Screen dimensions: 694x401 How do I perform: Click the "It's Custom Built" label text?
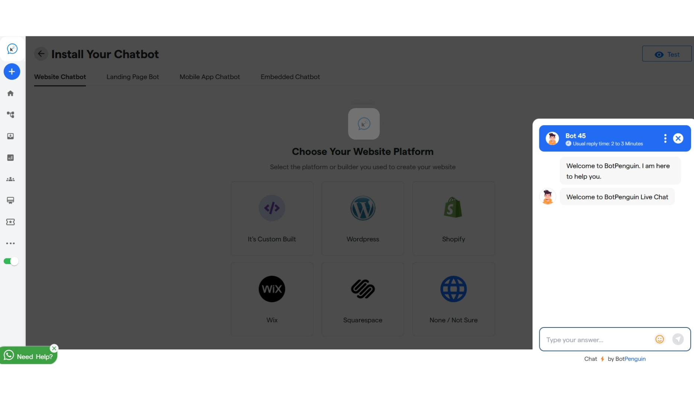[272, 239]
